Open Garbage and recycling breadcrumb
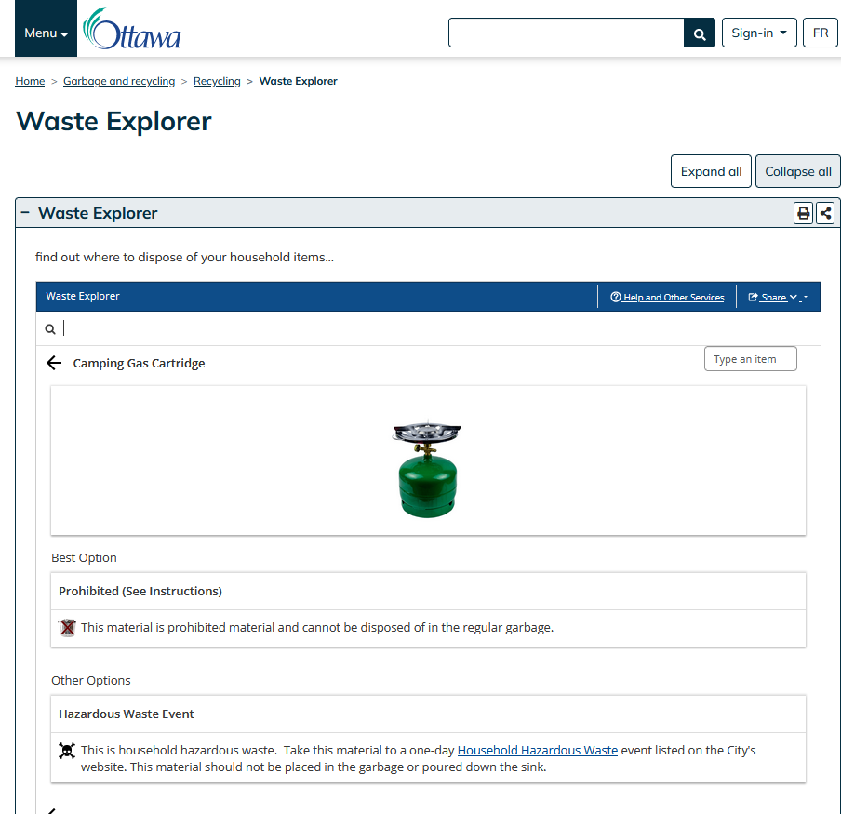 [119, 81]
